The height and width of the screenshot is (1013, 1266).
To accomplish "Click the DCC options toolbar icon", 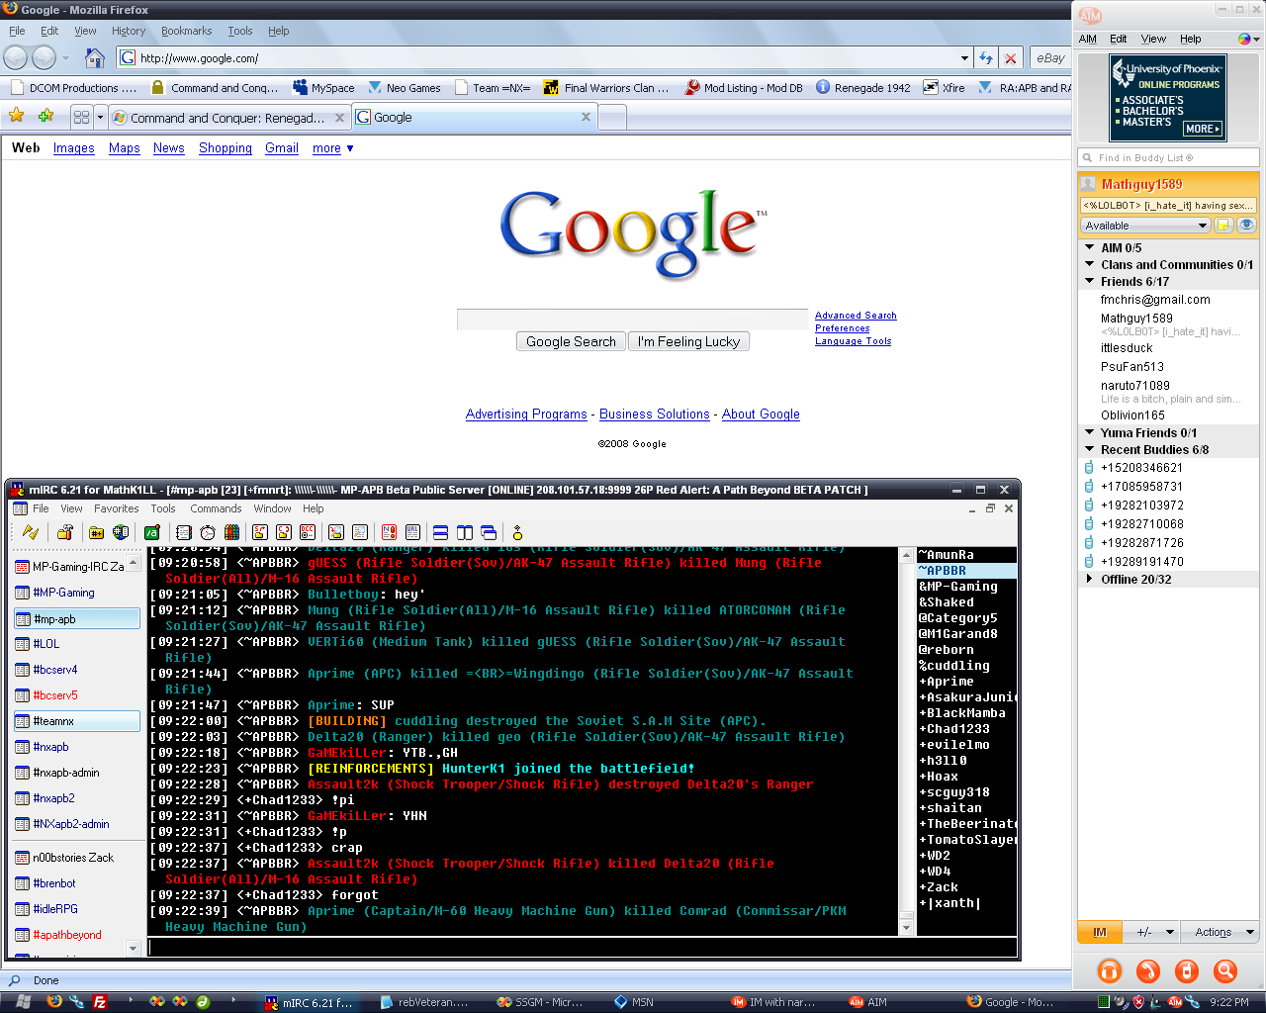I will (x=308, y=532).
